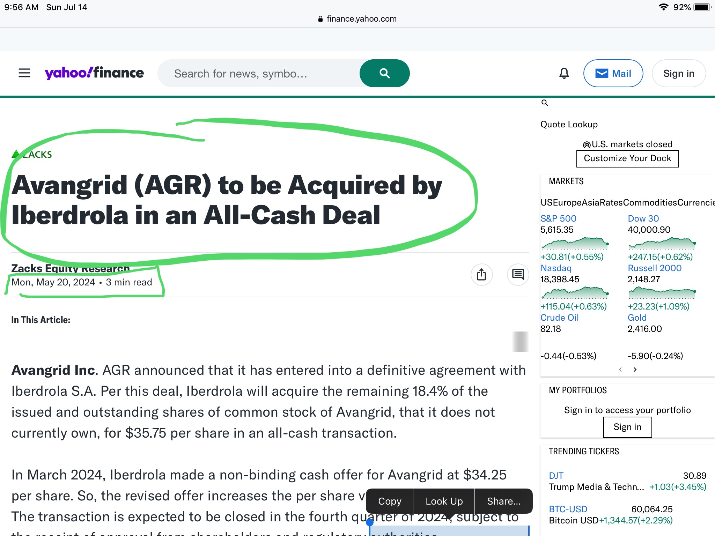Open the Gold quote link

637,318
